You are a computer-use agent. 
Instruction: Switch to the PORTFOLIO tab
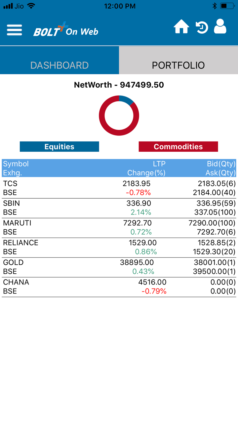click(178, 65)
